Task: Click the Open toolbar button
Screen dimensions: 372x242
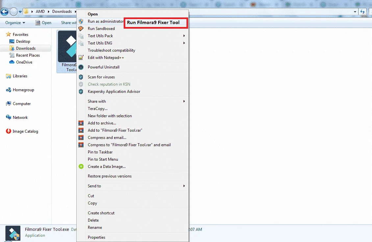Action: pos(43,23)
